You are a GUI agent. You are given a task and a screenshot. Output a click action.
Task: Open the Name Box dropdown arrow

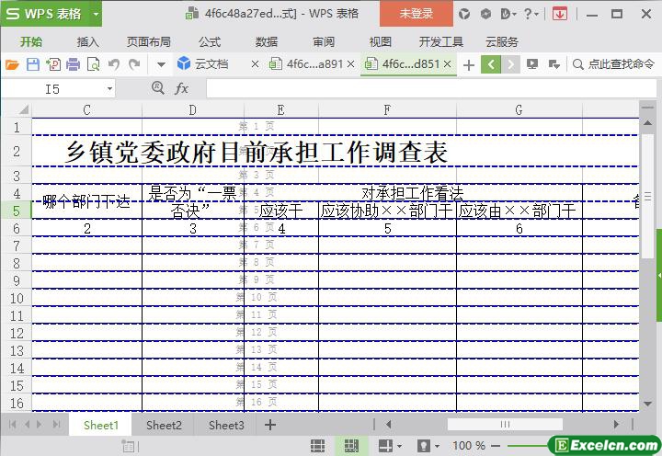pyautogui.click(x=109, y=89)
